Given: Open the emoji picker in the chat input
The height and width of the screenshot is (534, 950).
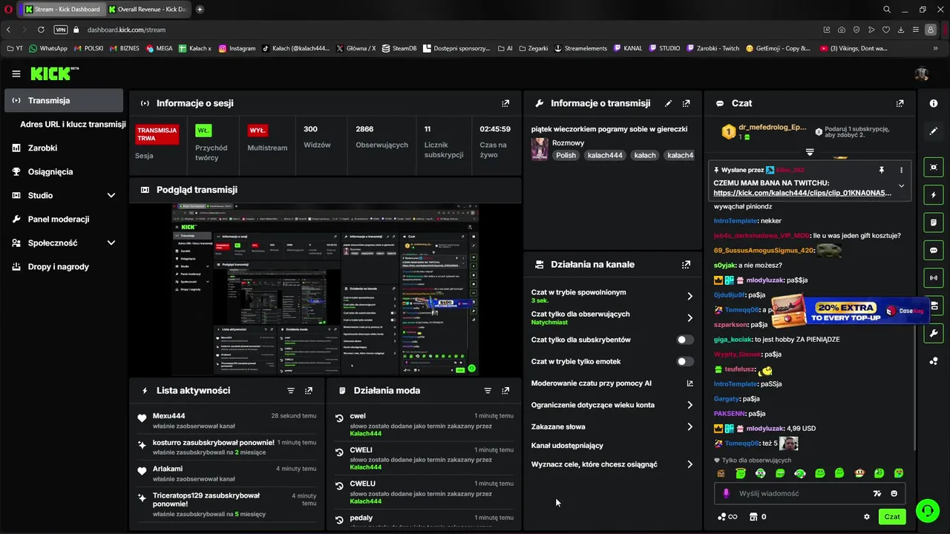Looking at the screenshot, I should (x=894, y=493).
